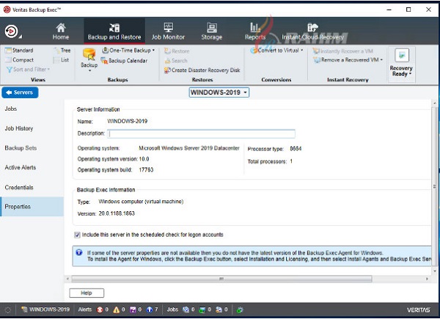
Task: Open Instant Cloud Recovery tab
Action: 312,32
